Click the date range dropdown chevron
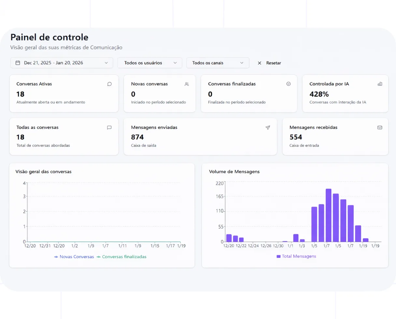The height and width of the screenshot is (319, 396). coord(106,63)
